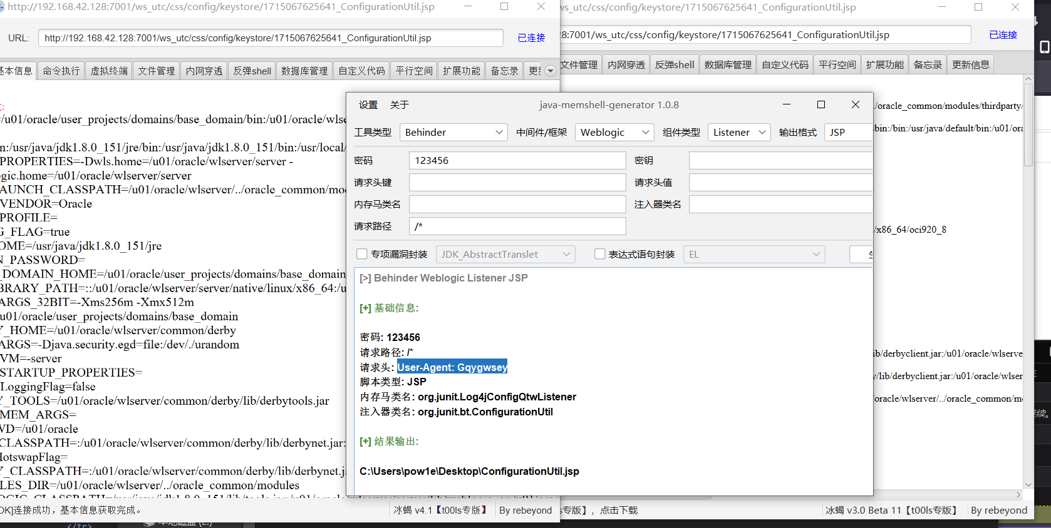The image size is (1051, 528).
Task: Click the output path C:\Users\pow1e\Desktop\ConfigurationUtil.jsp
Action: point(469,471)
